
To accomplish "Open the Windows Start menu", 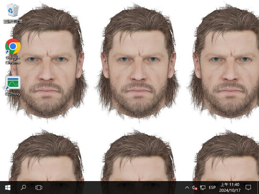I will point(7,188).
